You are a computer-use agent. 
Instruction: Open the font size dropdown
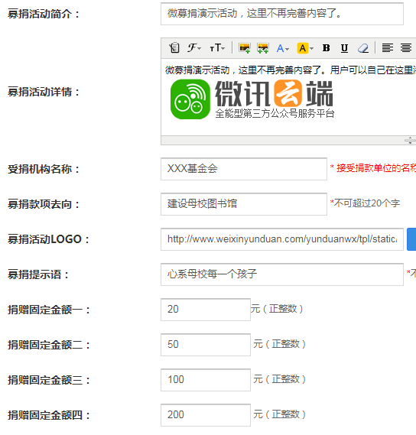[217, 48]
